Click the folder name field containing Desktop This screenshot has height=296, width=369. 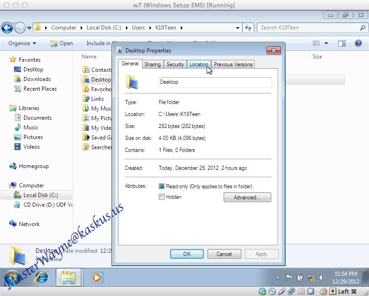[215, 82]
